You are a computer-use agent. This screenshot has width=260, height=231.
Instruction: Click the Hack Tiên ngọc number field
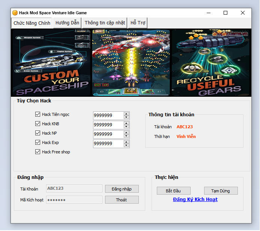[x=108, y=115]
